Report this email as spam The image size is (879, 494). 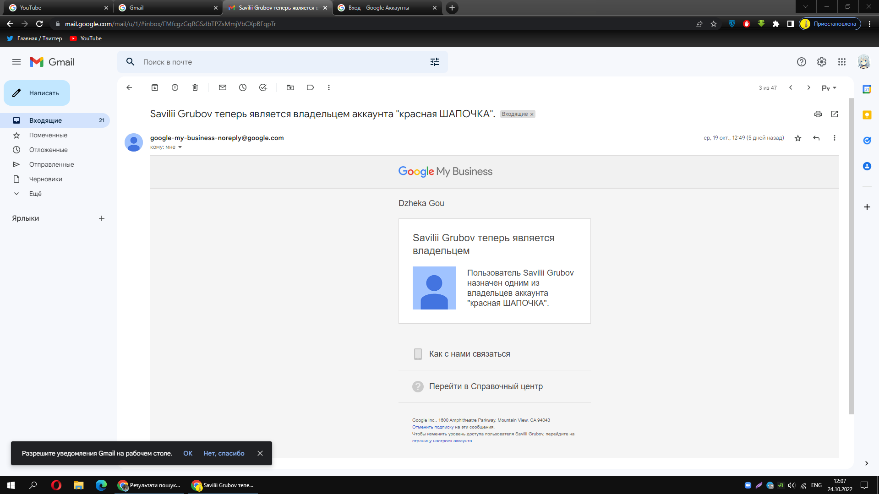[175, 87]
